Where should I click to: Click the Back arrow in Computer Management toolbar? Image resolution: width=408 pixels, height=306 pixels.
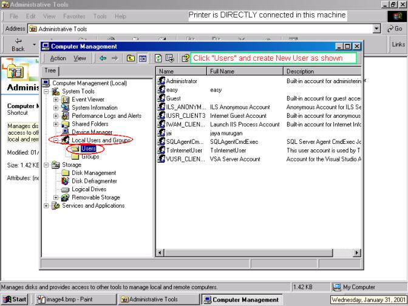click(103, 58)
